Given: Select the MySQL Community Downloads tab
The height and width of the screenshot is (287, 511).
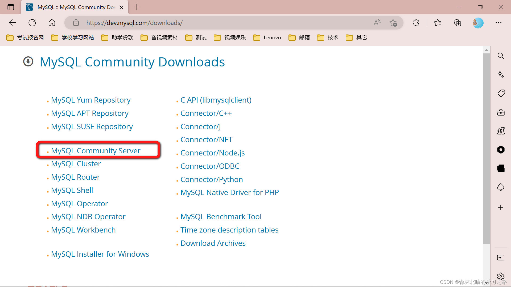Looking at the screenshot, I should (x=75, y=7).
